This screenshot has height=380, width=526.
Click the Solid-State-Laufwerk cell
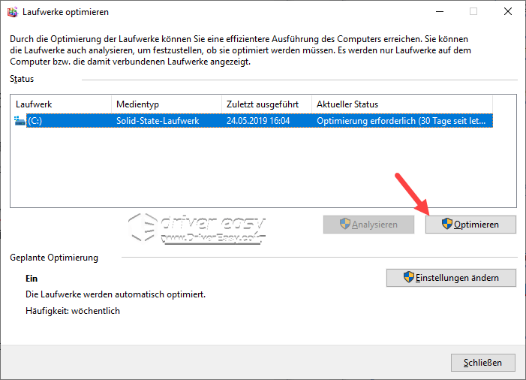point(158,121)
